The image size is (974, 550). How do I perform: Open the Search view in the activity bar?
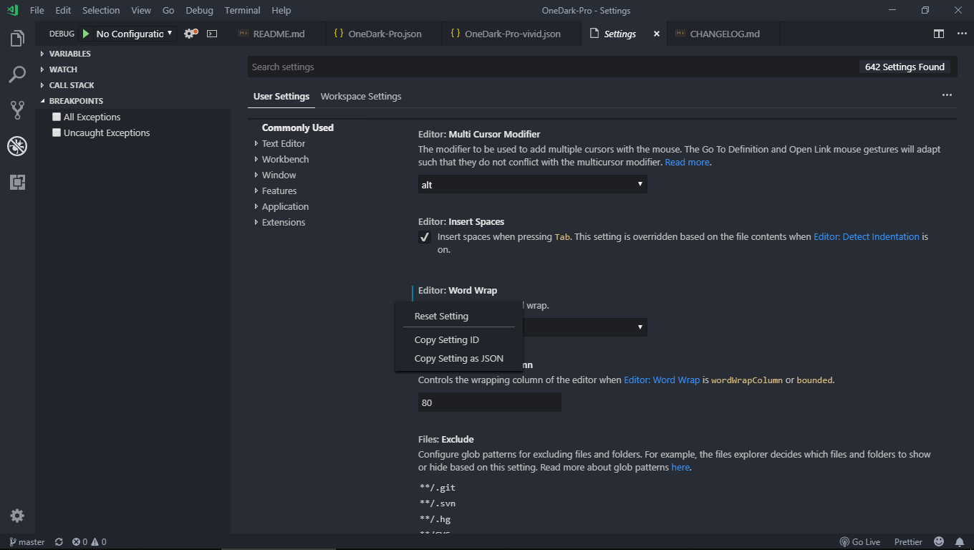[17, 74]
